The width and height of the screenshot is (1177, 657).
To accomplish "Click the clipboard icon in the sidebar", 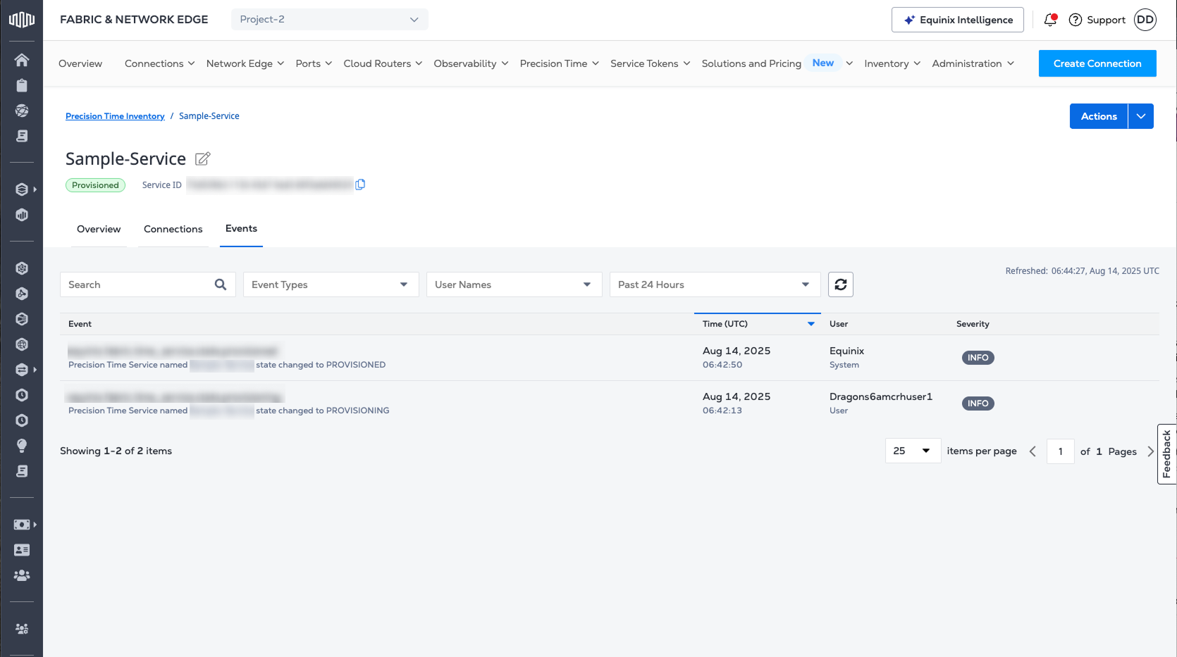I will pos(22,85).
